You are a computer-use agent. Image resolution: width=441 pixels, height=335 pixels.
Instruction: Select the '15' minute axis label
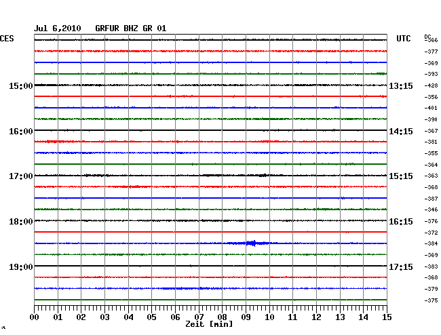[387, 317]
